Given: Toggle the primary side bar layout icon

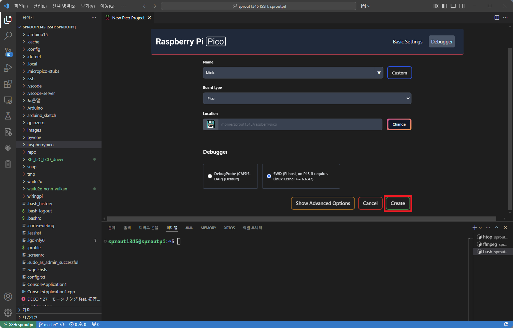Looking at the screenshot, I should 445,6.
